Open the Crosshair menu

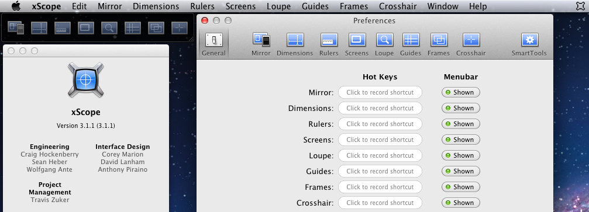pos(398,6)
